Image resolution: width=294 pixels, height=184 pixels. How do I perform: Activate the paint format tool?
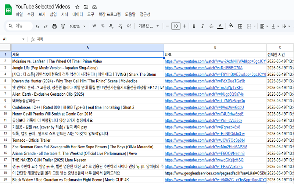pyautogui.click(x=63, y=26)
